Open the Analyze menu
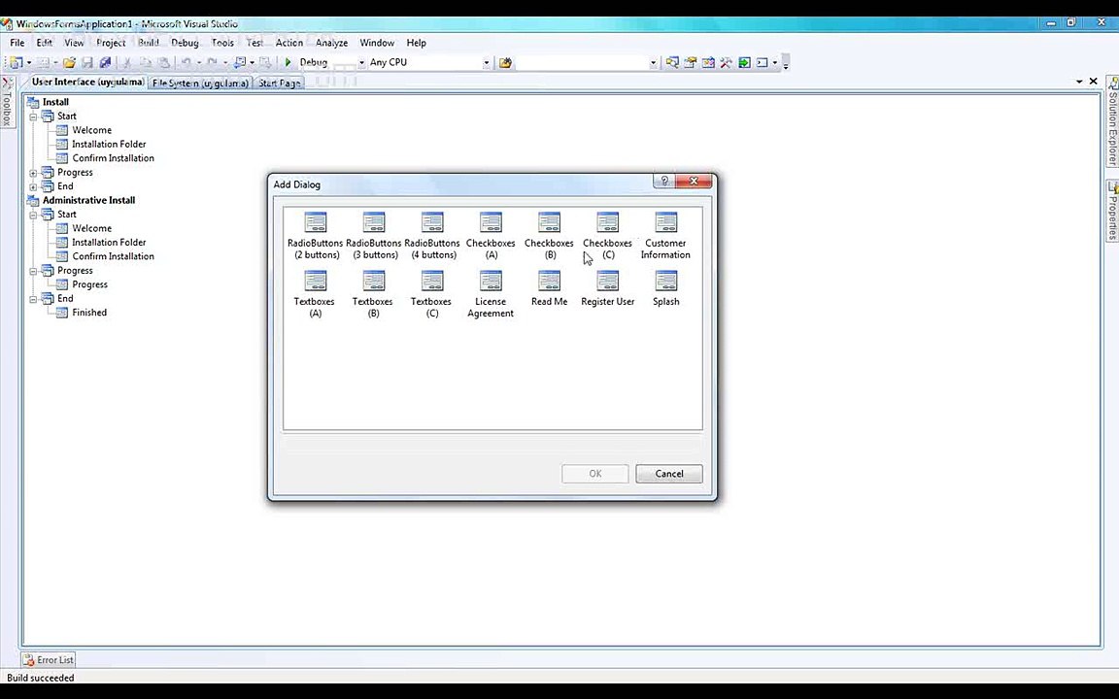The width and height of the screenshot is (1119, 699). pyautogui.click(x=331, y=43)
